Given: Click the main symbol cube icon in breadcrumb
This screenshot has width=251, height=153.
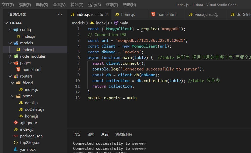Looking at the screenshot, I should point(116,23).
